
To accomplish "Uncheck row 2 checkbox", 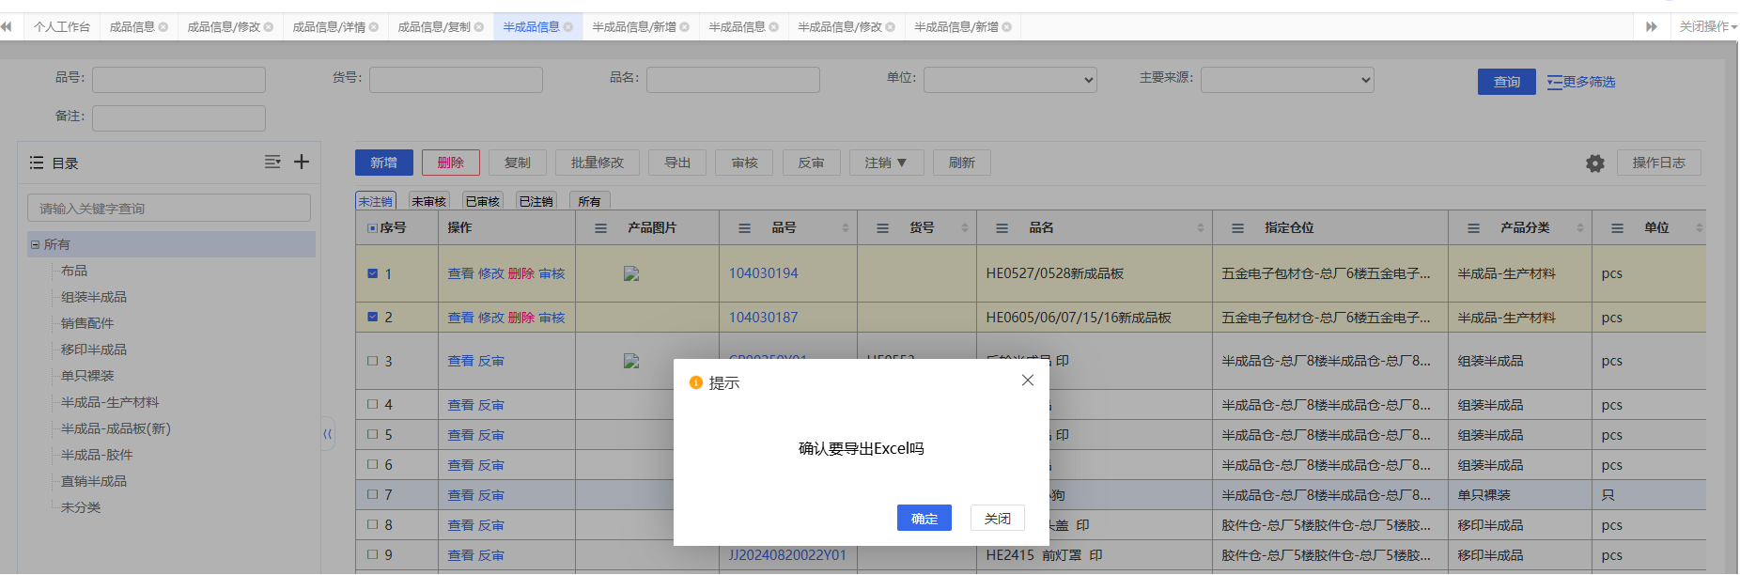I will click(x=372, y=317).
